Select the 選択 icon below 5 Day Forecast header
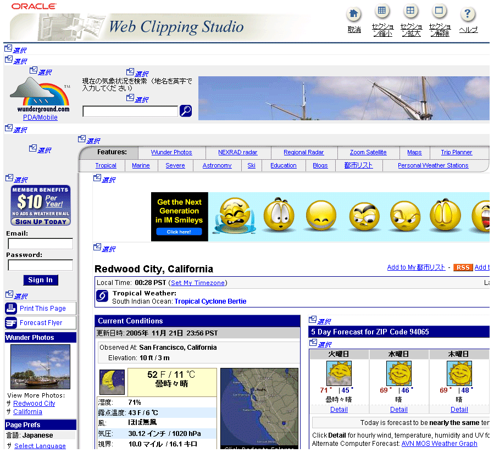 point(321,343)
